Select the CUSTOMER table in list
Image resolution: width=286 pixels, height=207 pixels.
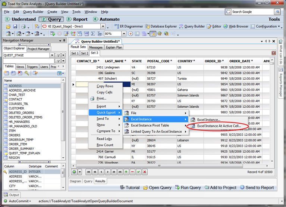pyautogui.click(x=16, y=108)
